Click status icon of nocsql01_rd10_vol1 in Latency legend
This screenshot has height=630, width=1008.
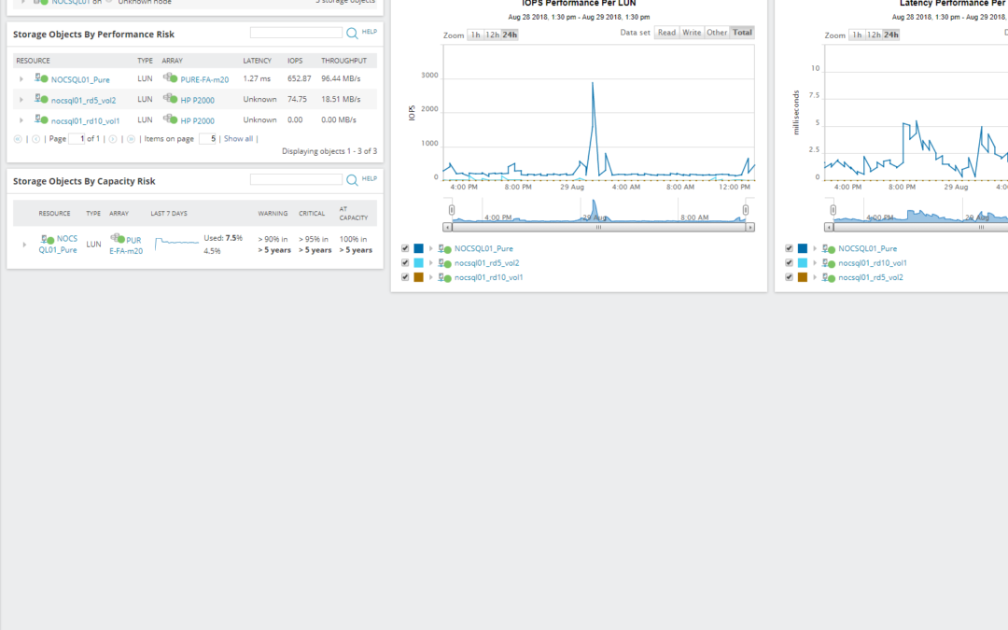[x=829, y=263]
